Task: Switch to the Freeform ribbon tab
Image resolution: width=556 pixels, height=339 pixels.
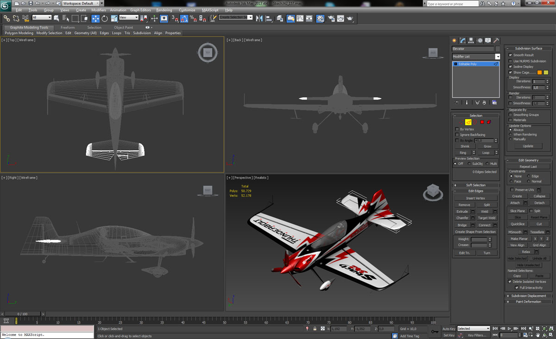Action: pyautogui.click(x=68, y=27)
